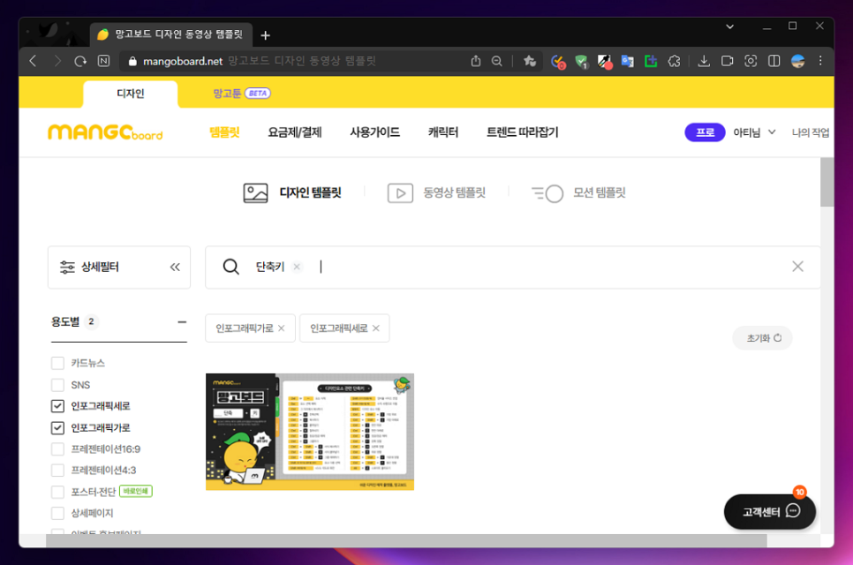
Task: Reload the page with the refresh icon
Action: [80, 61]
